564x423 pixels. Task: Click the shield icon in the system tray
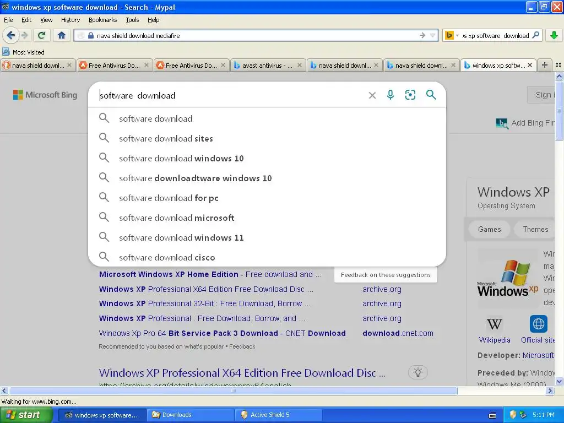[x=513, y=415]
